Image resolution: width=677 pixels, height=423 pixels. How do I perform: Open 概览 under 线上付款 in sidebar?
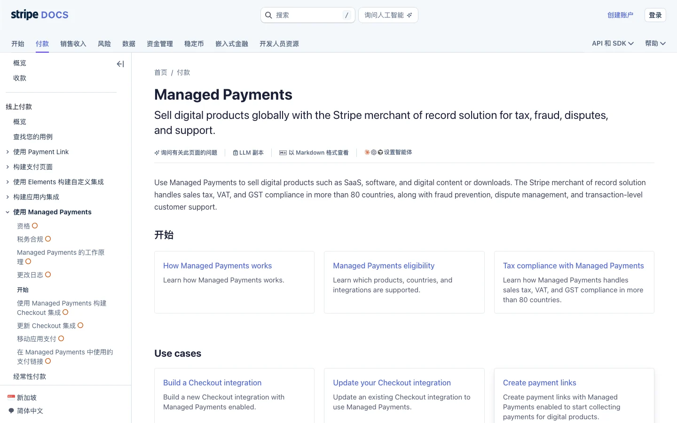[20, 122]
